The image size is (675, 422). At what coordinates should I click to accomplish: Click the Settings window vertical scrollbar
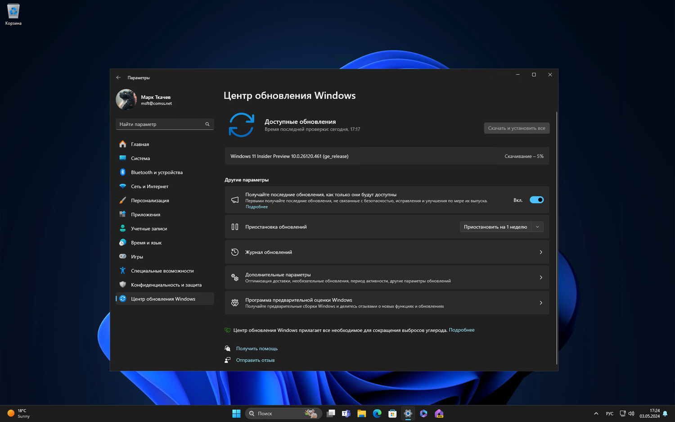click(x=557, y=238)
